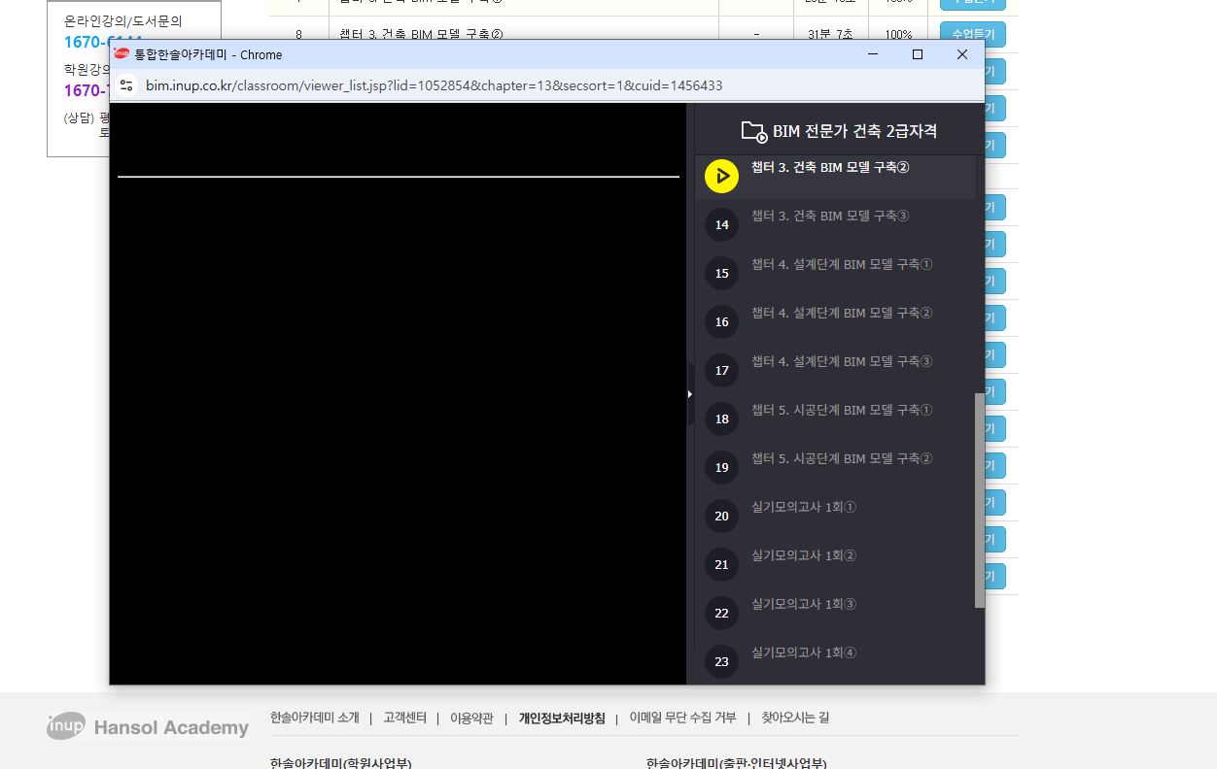Click the inup Hansol Academy footer logo
Screen dimensions: 1217x769
click(148, 726)
